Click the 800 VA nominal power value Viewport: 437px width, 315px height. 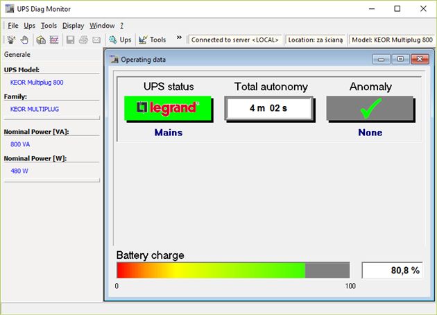click(x=20, y=144)
